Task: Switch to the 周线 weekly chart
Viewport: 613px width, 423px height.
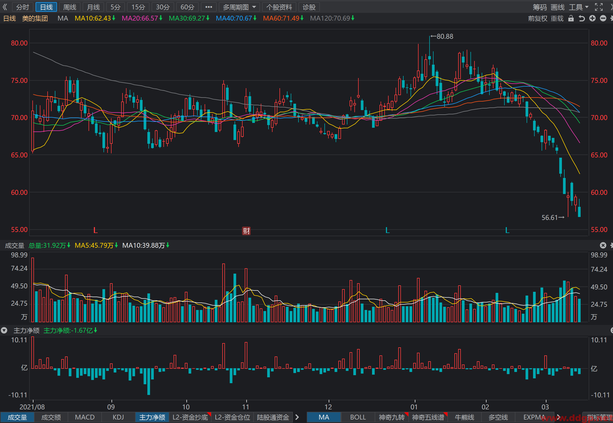Action: [x=70, y=7]
